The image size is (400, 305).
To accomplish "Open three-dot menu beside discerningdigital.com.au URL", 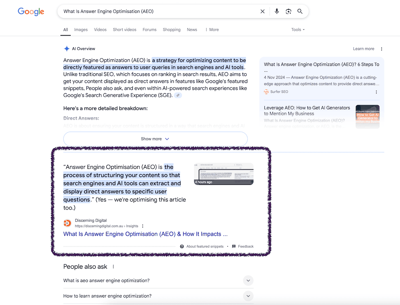I will (x=143, y=226).
